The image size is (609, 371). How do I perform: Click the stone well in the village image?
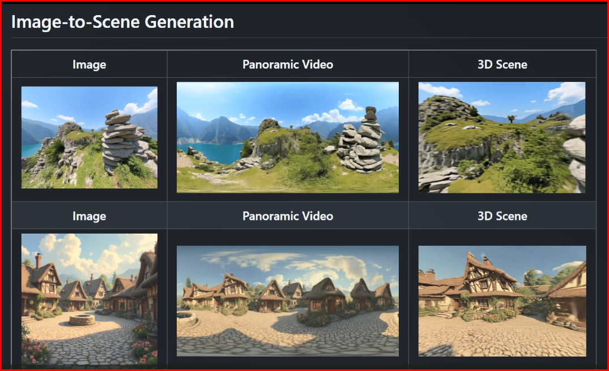pyautogui.click(x=82, y=320)
